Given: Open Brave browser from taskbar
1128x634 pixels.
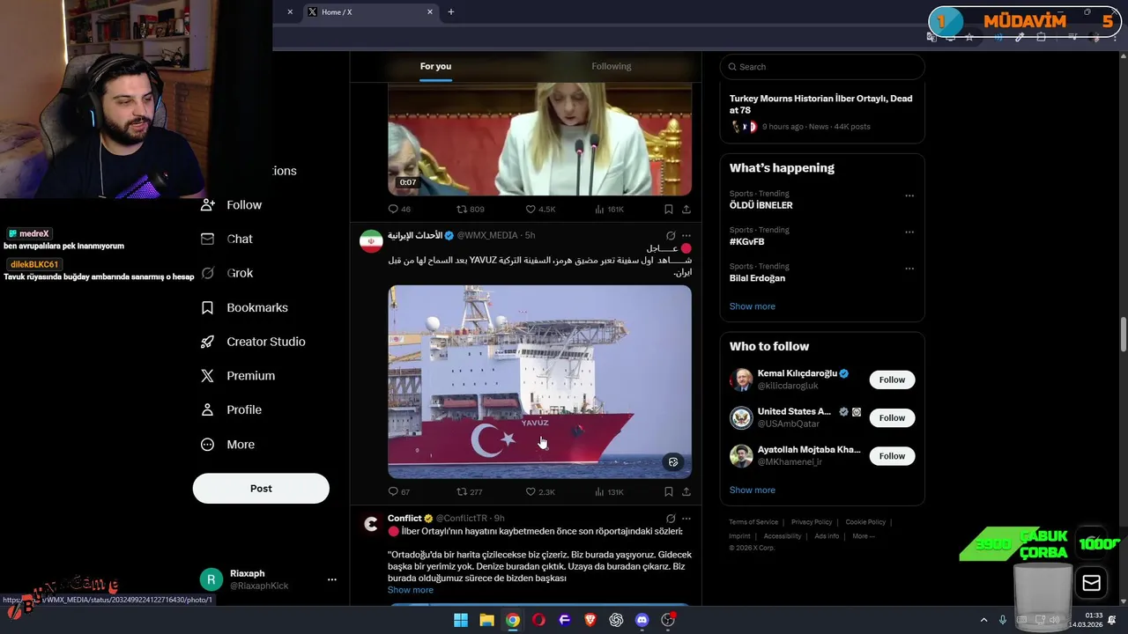Looking at the screenshot, I should coord(590,620).
